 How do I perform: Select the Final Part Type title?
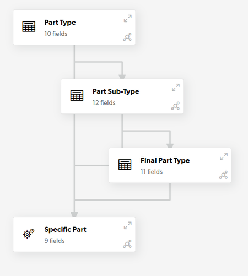[165, 160]
